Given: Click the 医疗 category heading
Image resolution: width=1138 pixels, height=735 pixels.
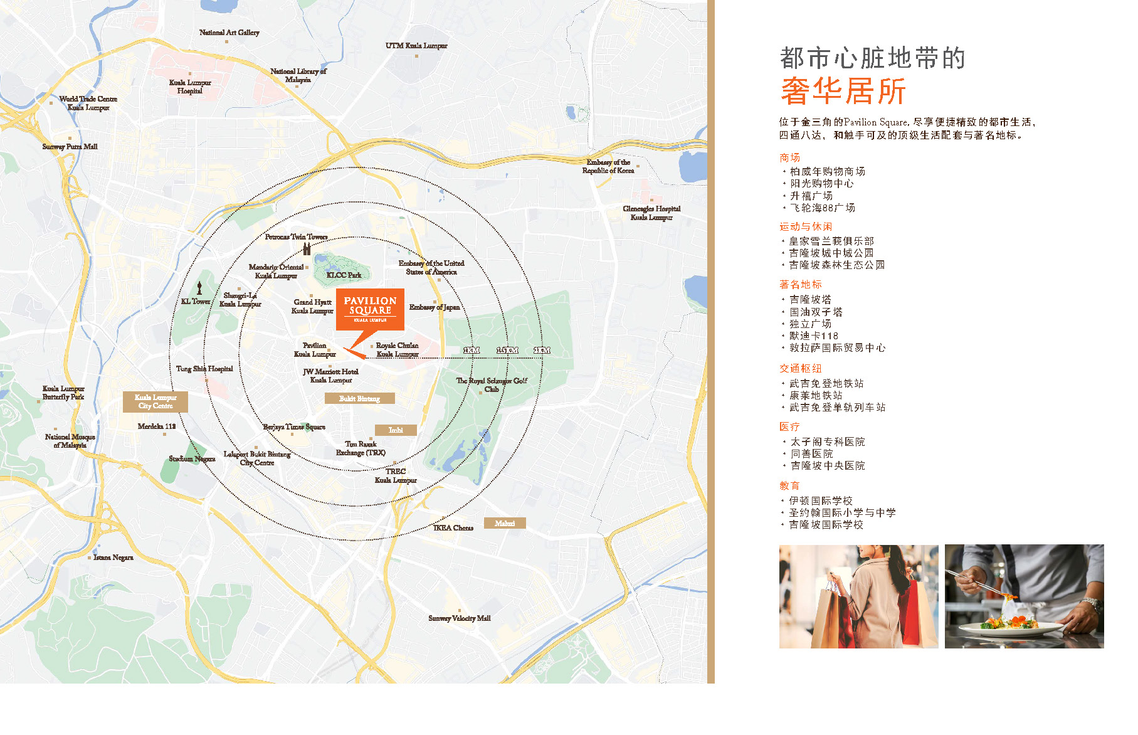Looking at the screenshot, I should (790, 427).
